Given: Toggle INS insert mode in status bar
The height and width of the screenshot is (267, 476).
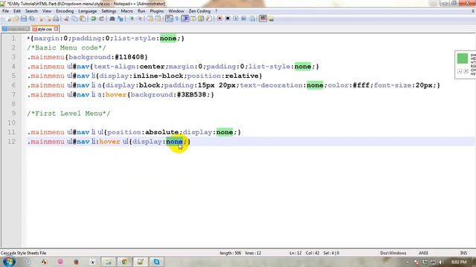Looking at the screenshot, I should 463,253.
